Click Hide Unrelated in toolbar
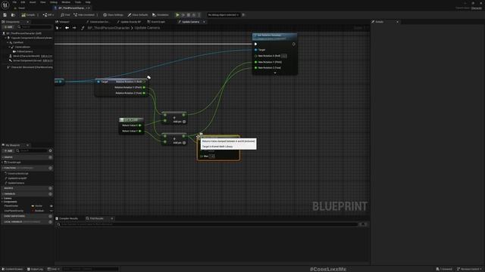 click(x=84, y=15)
